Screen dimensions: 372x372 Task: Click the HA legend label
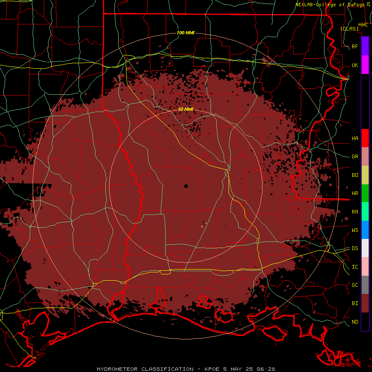point(355,138)
